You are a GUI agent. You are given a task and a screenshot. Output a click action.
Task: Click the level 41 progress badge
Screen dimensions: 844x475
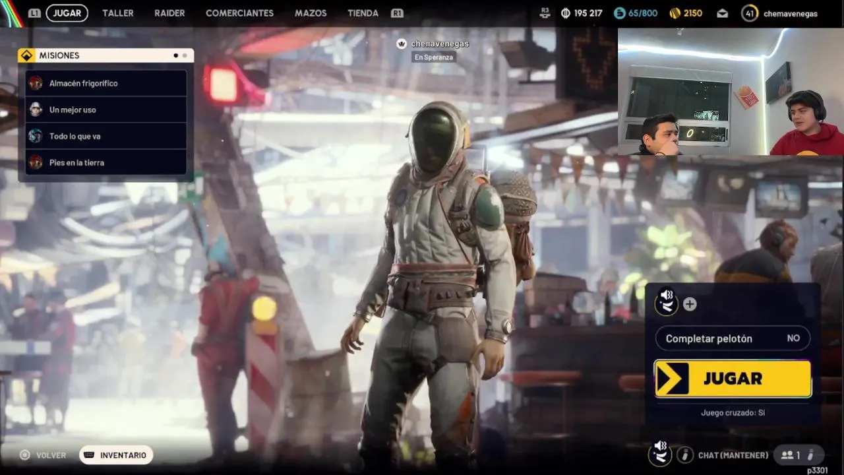coord(750,13)
